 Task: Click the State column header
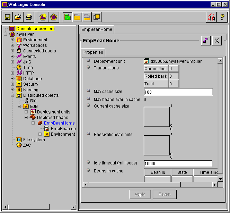[x=182, y=172]
